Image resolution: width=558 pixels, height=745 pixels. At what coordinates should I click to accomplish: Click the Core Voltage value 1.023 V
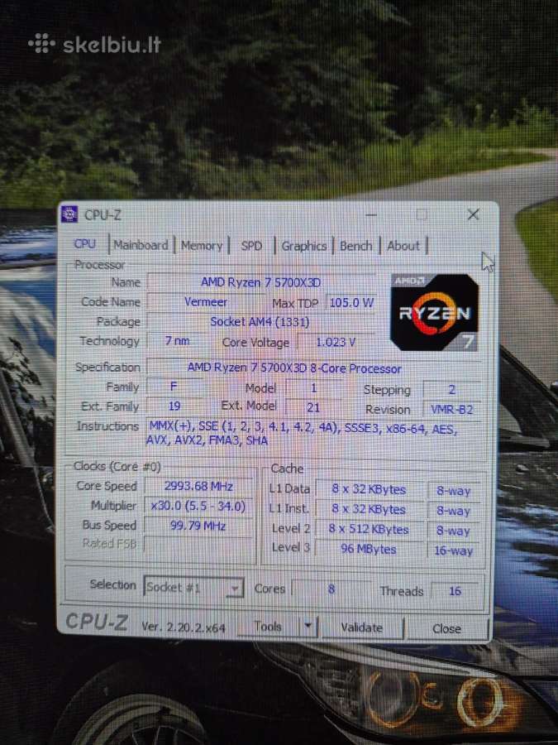click(x=336, y=342)
